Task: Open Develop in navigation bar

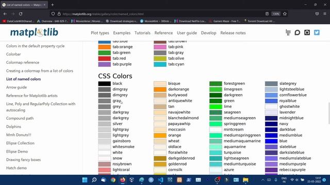Action: pyautogui.click(x=208, y=33)
